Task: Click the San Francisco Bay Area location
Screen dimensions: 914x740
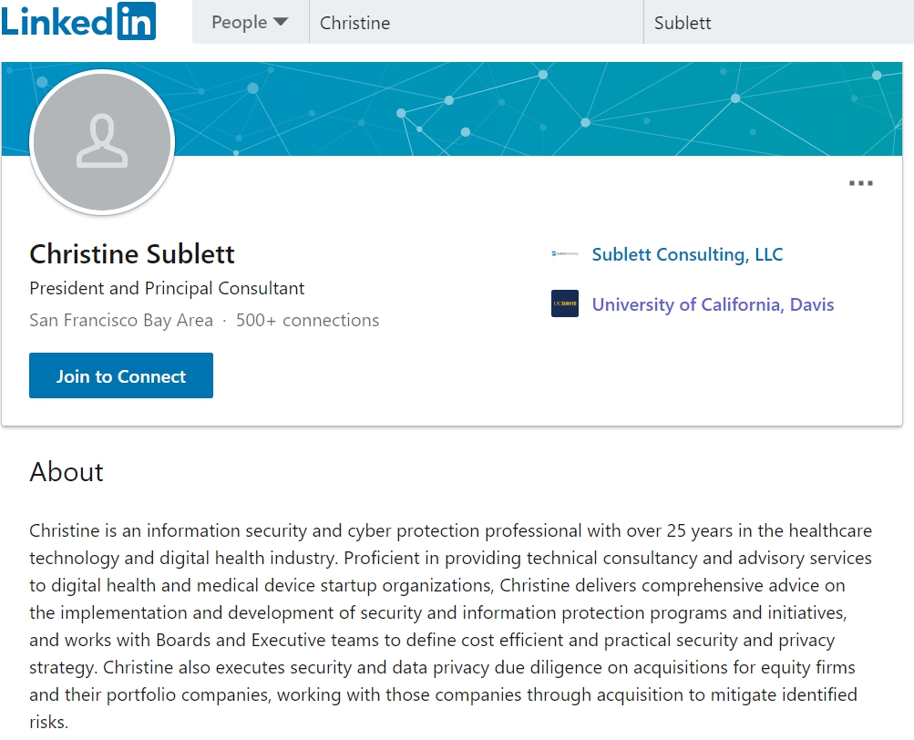Action: [121, 320]
